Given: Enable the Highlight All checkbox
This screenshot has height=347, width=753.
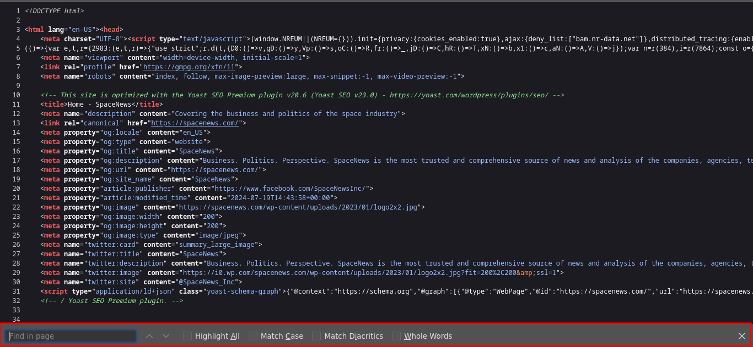Looking at the screenshot, I should [x=187, y=336].
